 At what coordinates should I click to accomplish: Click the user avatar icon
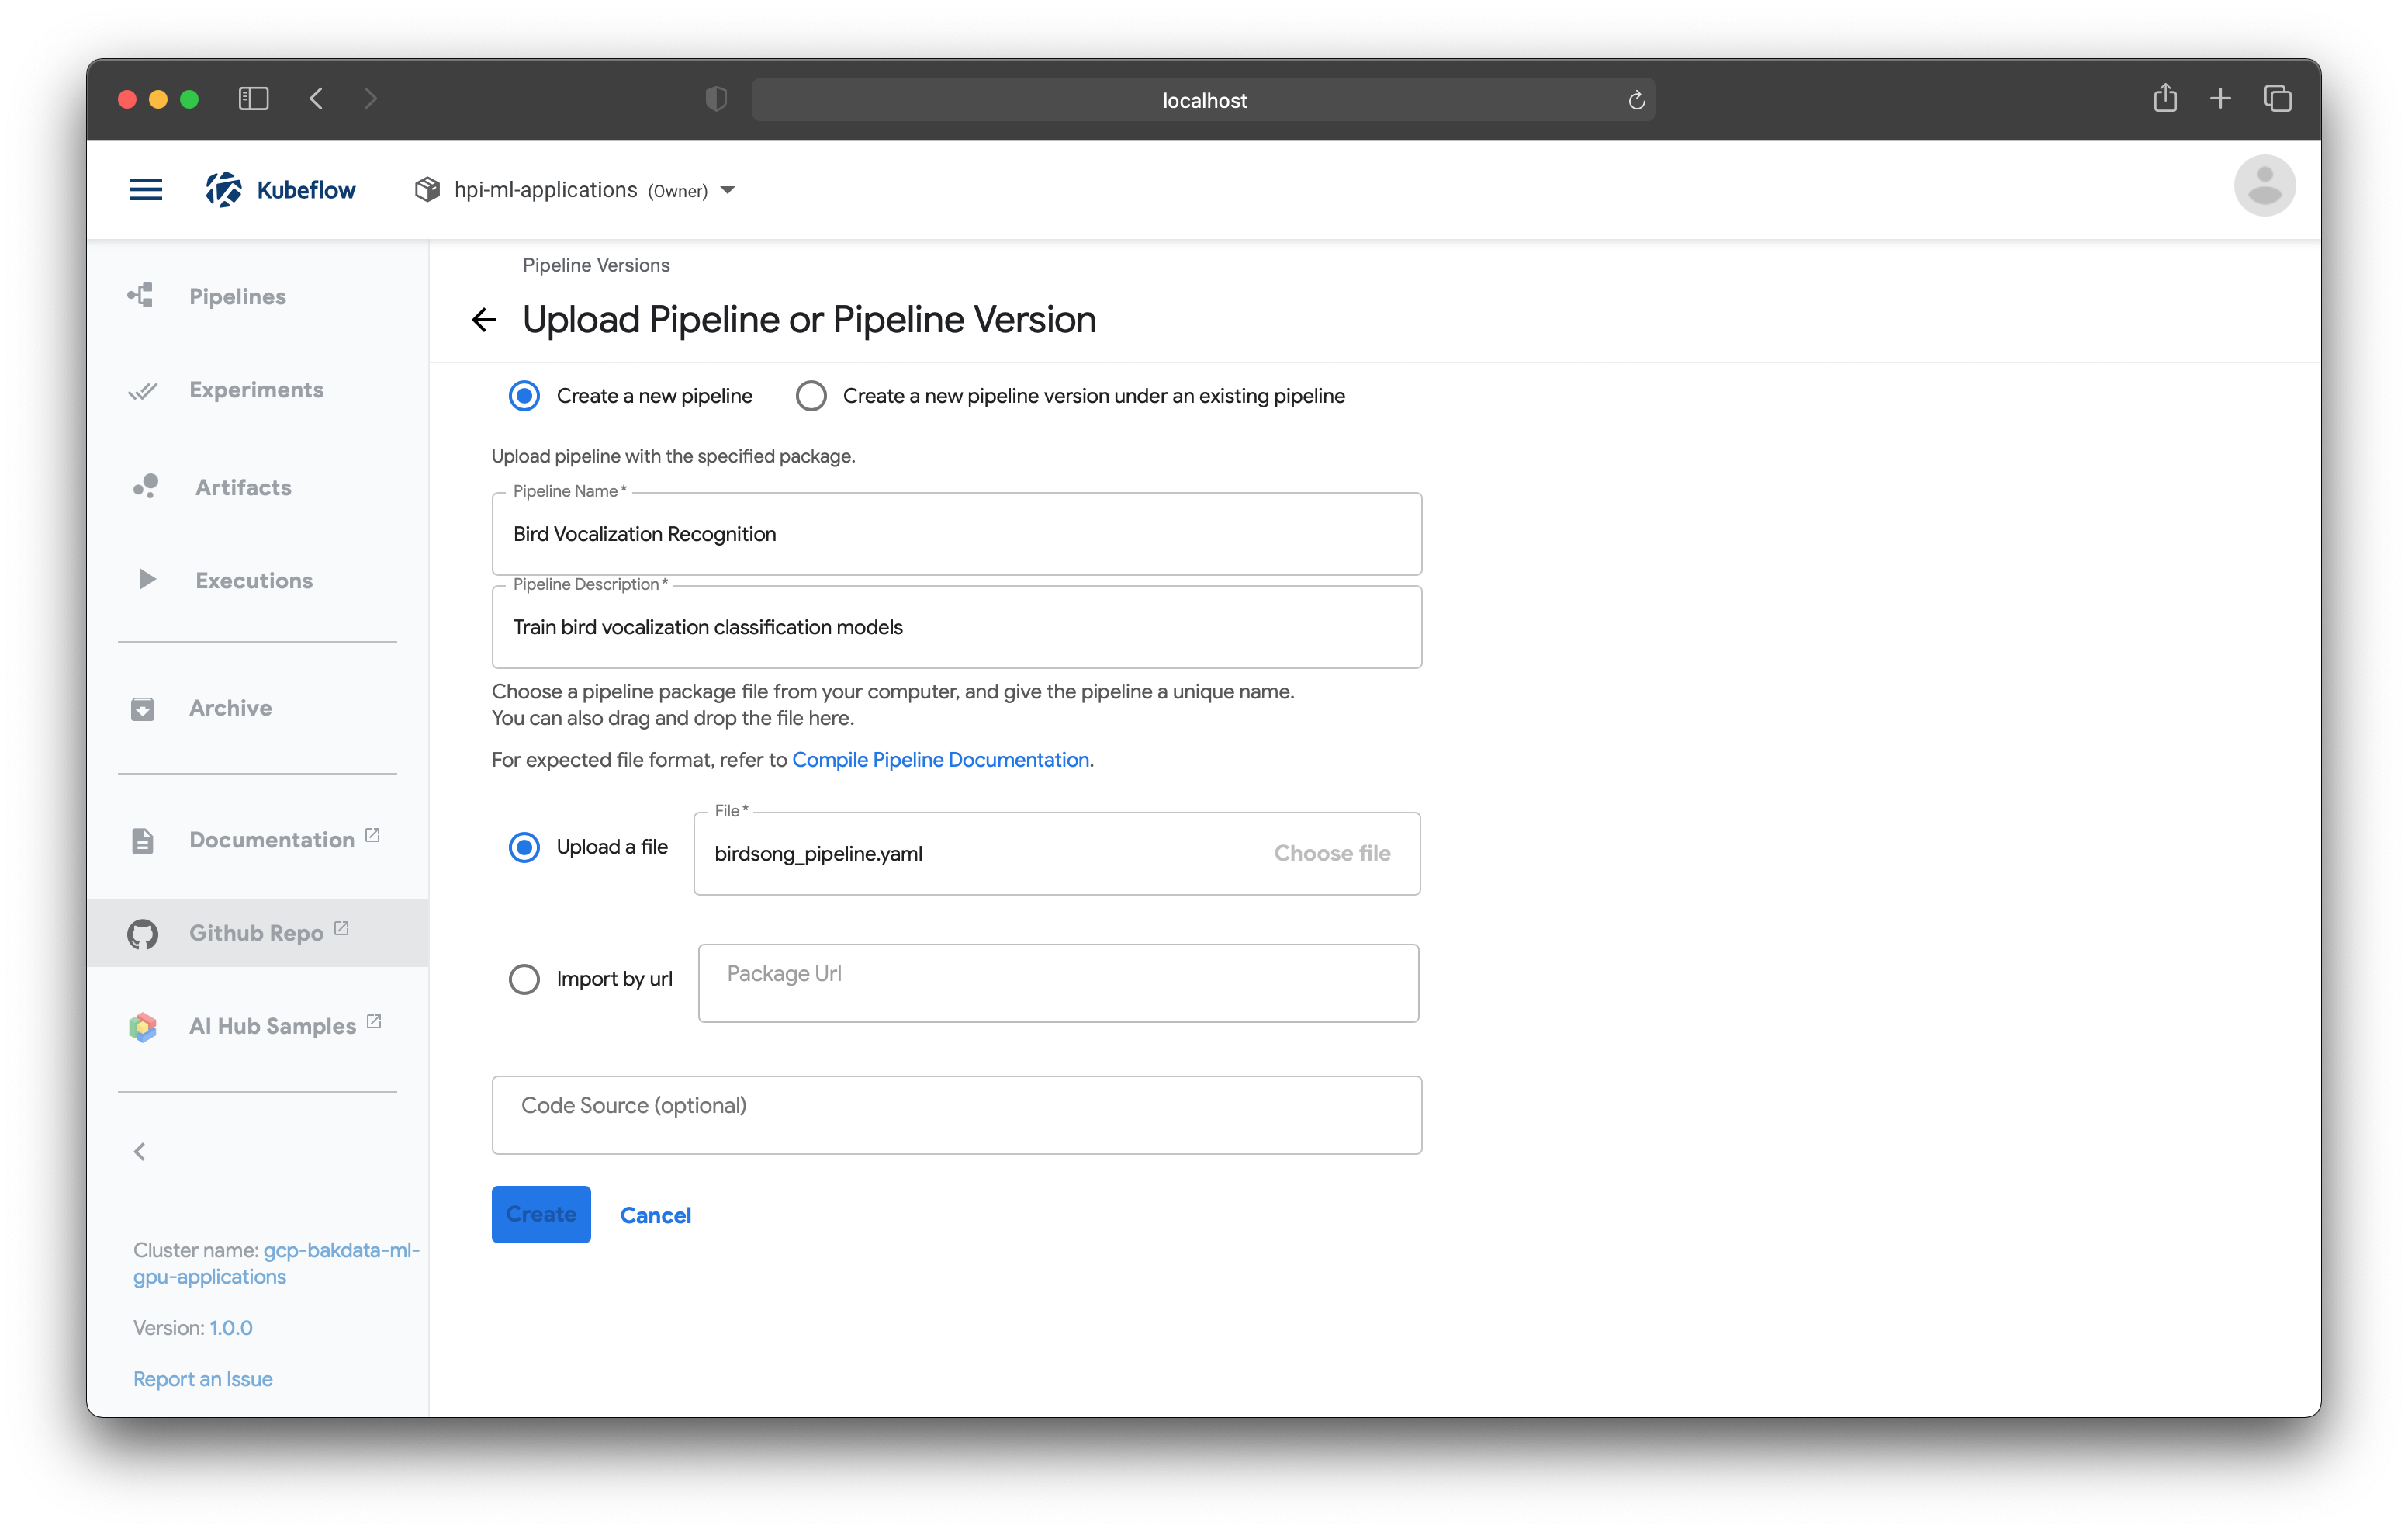pyautogui.click(x=2263, y=186)
